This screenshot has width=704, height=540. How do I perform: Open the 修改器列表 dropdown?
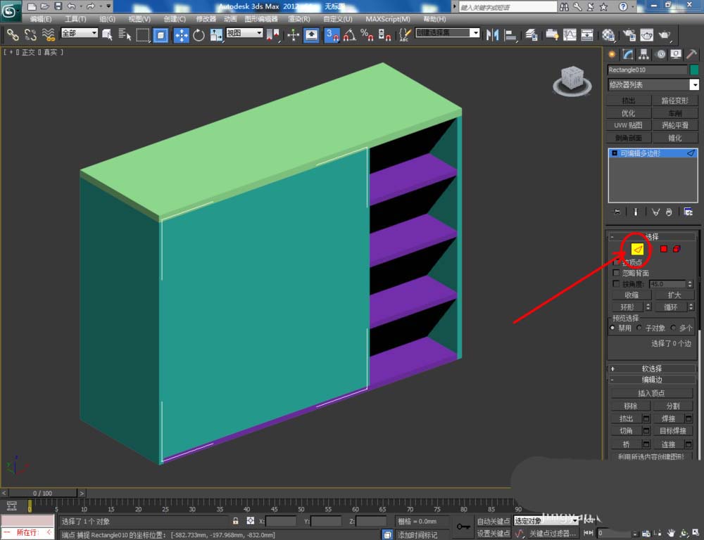pos(653,85)
